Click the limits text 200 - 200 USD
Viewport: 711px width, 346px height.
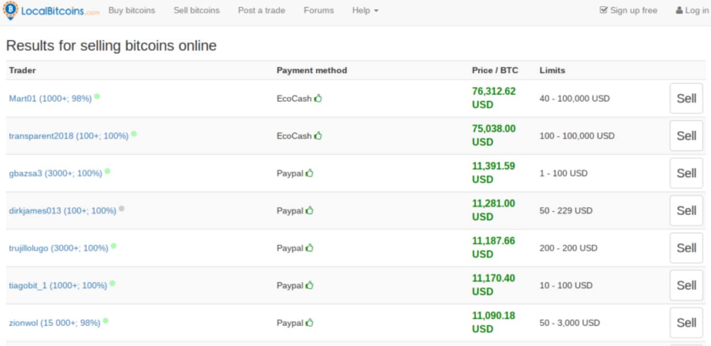pos(568,248)
